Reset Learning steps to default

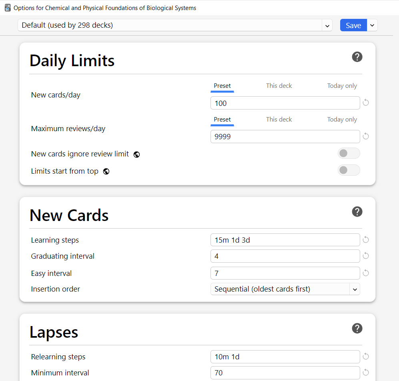365,239
